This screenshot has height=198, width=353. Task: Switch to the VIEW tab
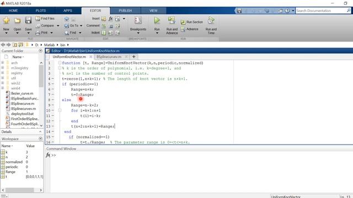(x=153, y=10)
